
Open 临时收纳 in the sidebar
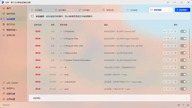pos(13,14)
